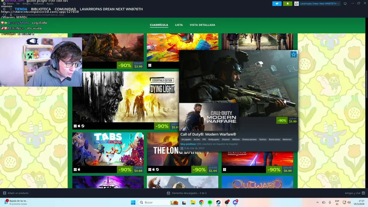Open the 'Bajada de las te...' weather widget
Image resolution: width=368 pixels, height=207 pixels.
pyautogui.click(x=16, y=202)
